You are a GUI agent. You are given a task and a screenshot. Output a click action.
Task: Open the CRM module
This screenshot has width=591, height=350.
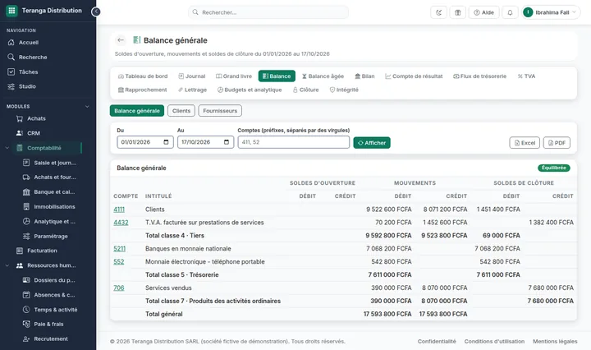[x=34, y=133]
